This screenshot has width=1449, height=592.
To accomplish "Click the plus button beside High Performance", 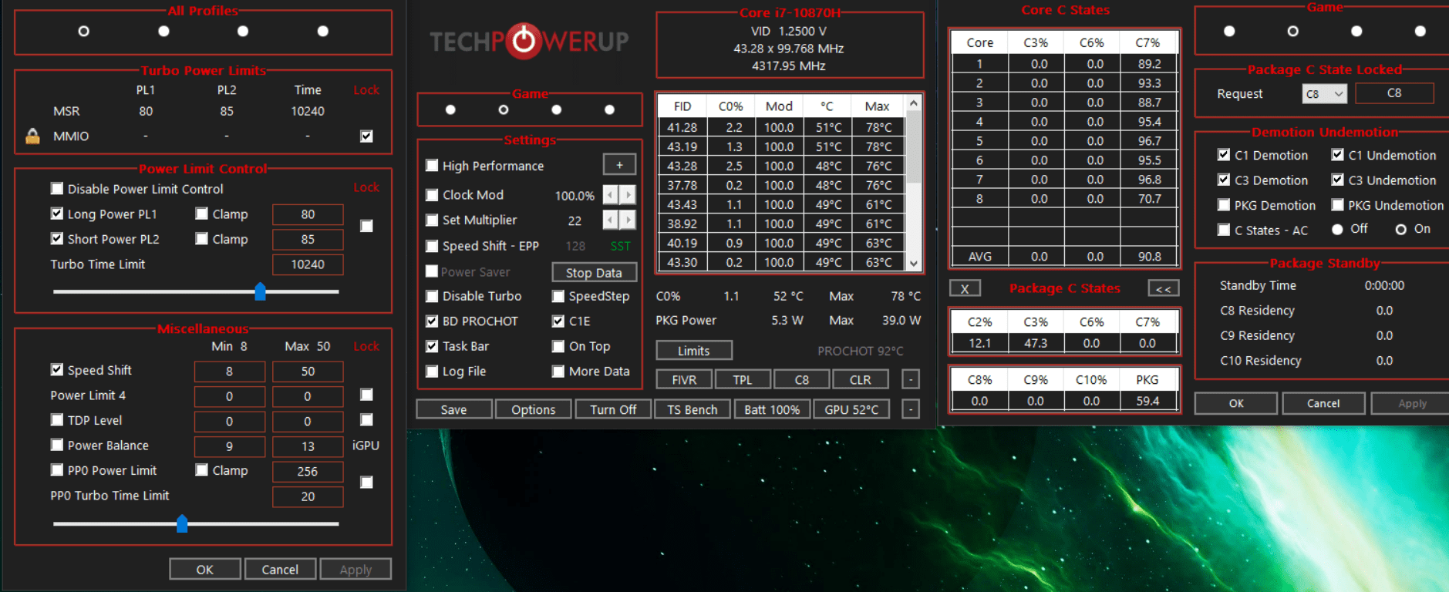I will tap(619, 165).
